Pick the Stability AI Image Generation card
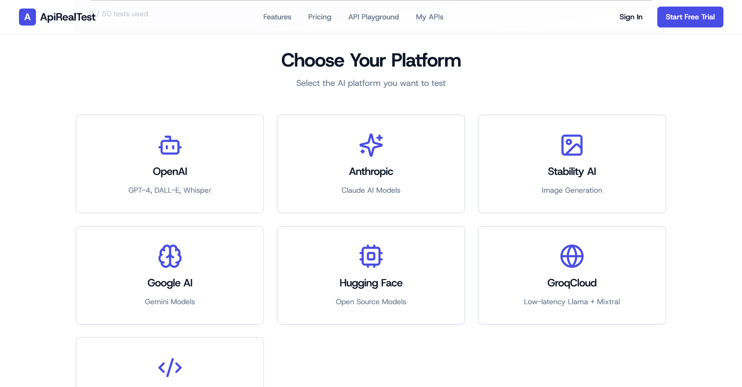The image size is (742, 387). pos(572,164)
